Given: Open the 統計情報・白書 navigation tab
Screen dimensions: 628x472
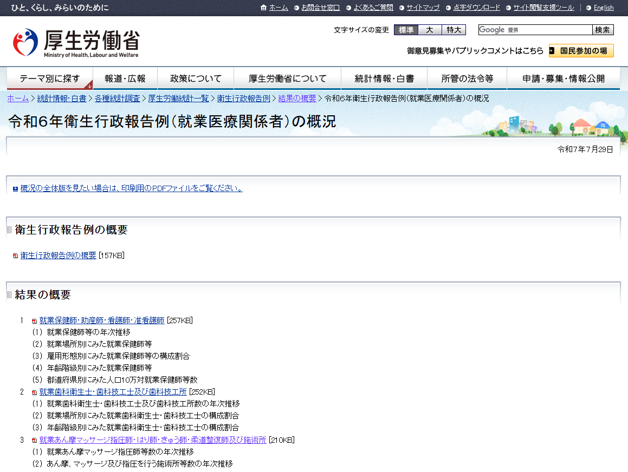Looking at the screenshot, I should 384,78.
